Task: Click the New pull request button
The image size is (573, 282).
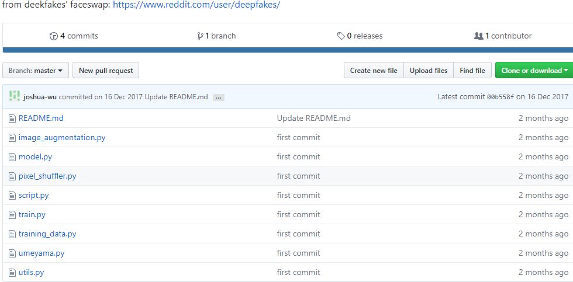Action: pos(106,71)
